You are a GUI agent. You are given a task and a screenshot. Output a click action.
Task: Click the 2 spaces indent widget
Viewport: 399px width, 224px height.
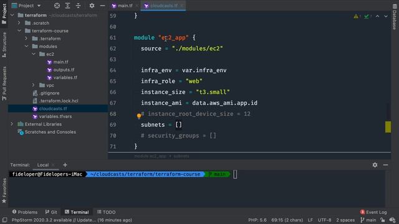pyautogui.click(x=345, y=220)
